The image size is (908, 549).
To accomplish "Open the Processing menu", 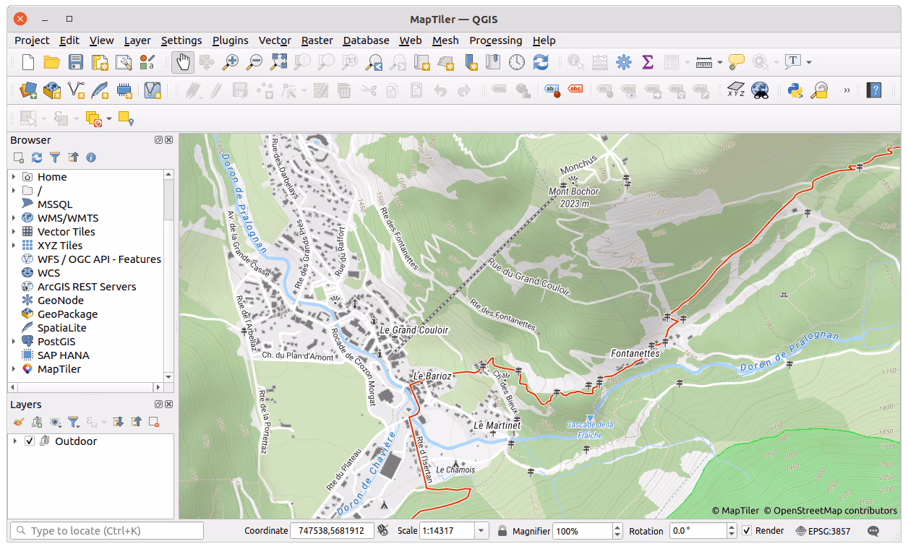I will 495,40.
